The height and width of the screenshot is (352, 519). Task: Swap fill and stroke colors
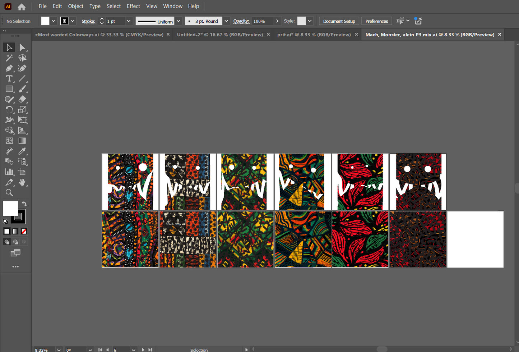[24, 204]
